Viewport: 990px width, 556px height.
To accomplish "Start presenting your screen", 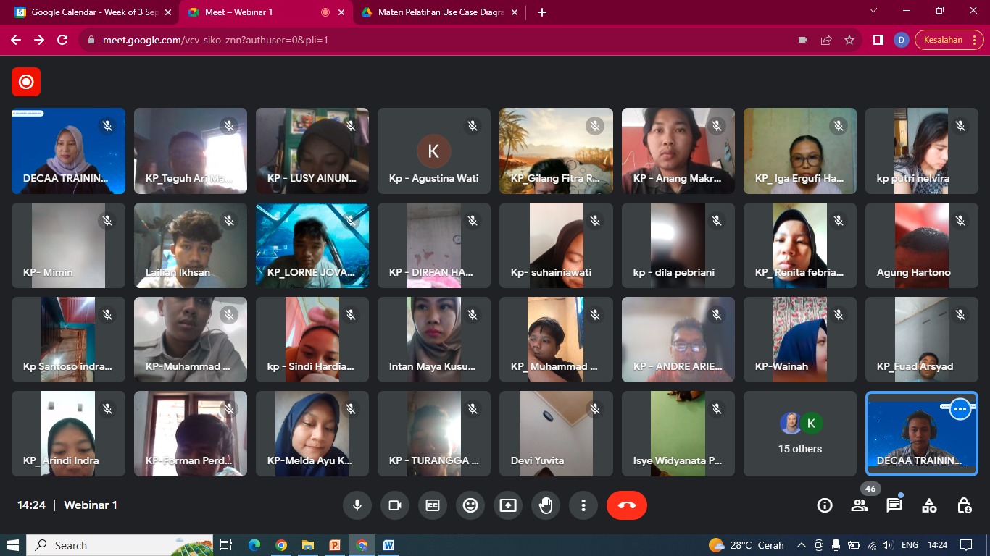I will [x=508, y=505].
